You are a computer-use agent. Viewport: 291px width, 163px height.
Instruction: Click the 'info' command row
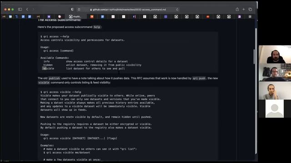point(85,62)
